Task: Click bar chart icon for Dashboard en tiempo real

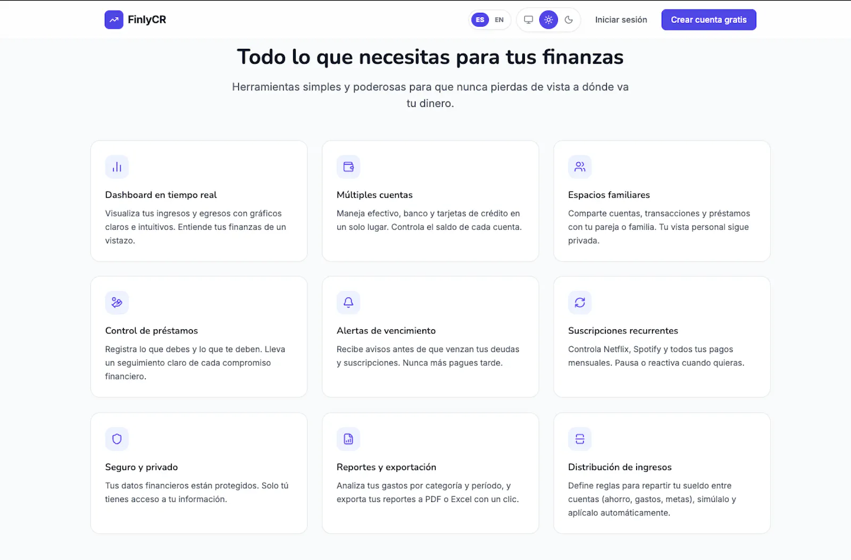Action: pos(117,167)
